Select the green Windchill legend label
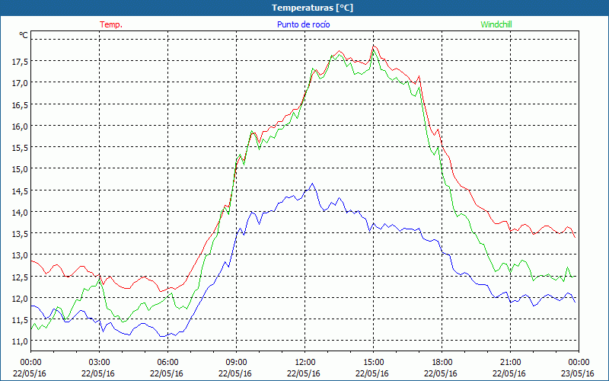Viewport: 609px width, 381px height. pyautogui.click(x=496, y=24)
